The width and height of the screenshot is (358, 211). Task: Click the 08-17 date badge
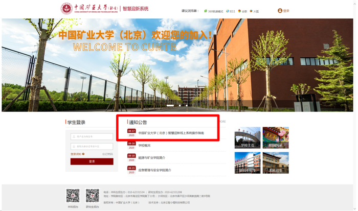[x=131, y=133]
